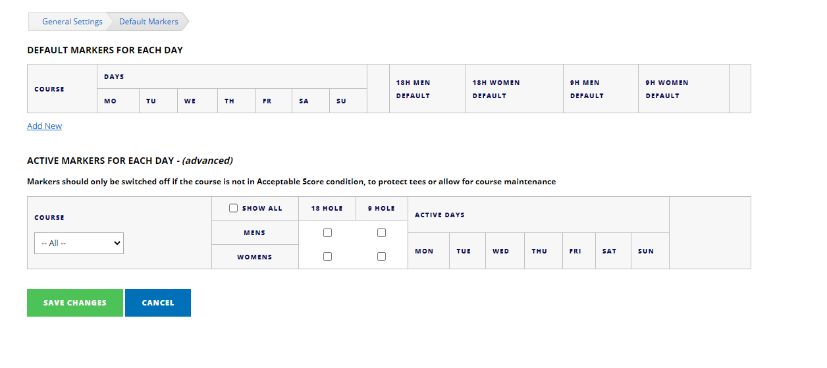The height and width of the screenshot is (368, 827).
Task: Open the Course selection dropdown
Action: [x=79, y=243]
